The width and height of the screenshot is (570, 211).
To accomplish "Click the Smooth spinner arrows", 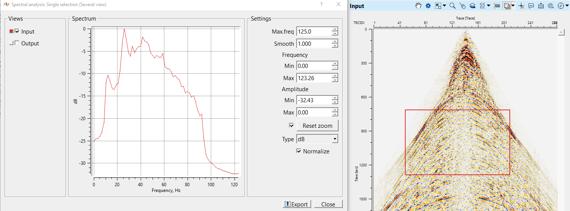I will pyautogui.click(x=335, y=43).
